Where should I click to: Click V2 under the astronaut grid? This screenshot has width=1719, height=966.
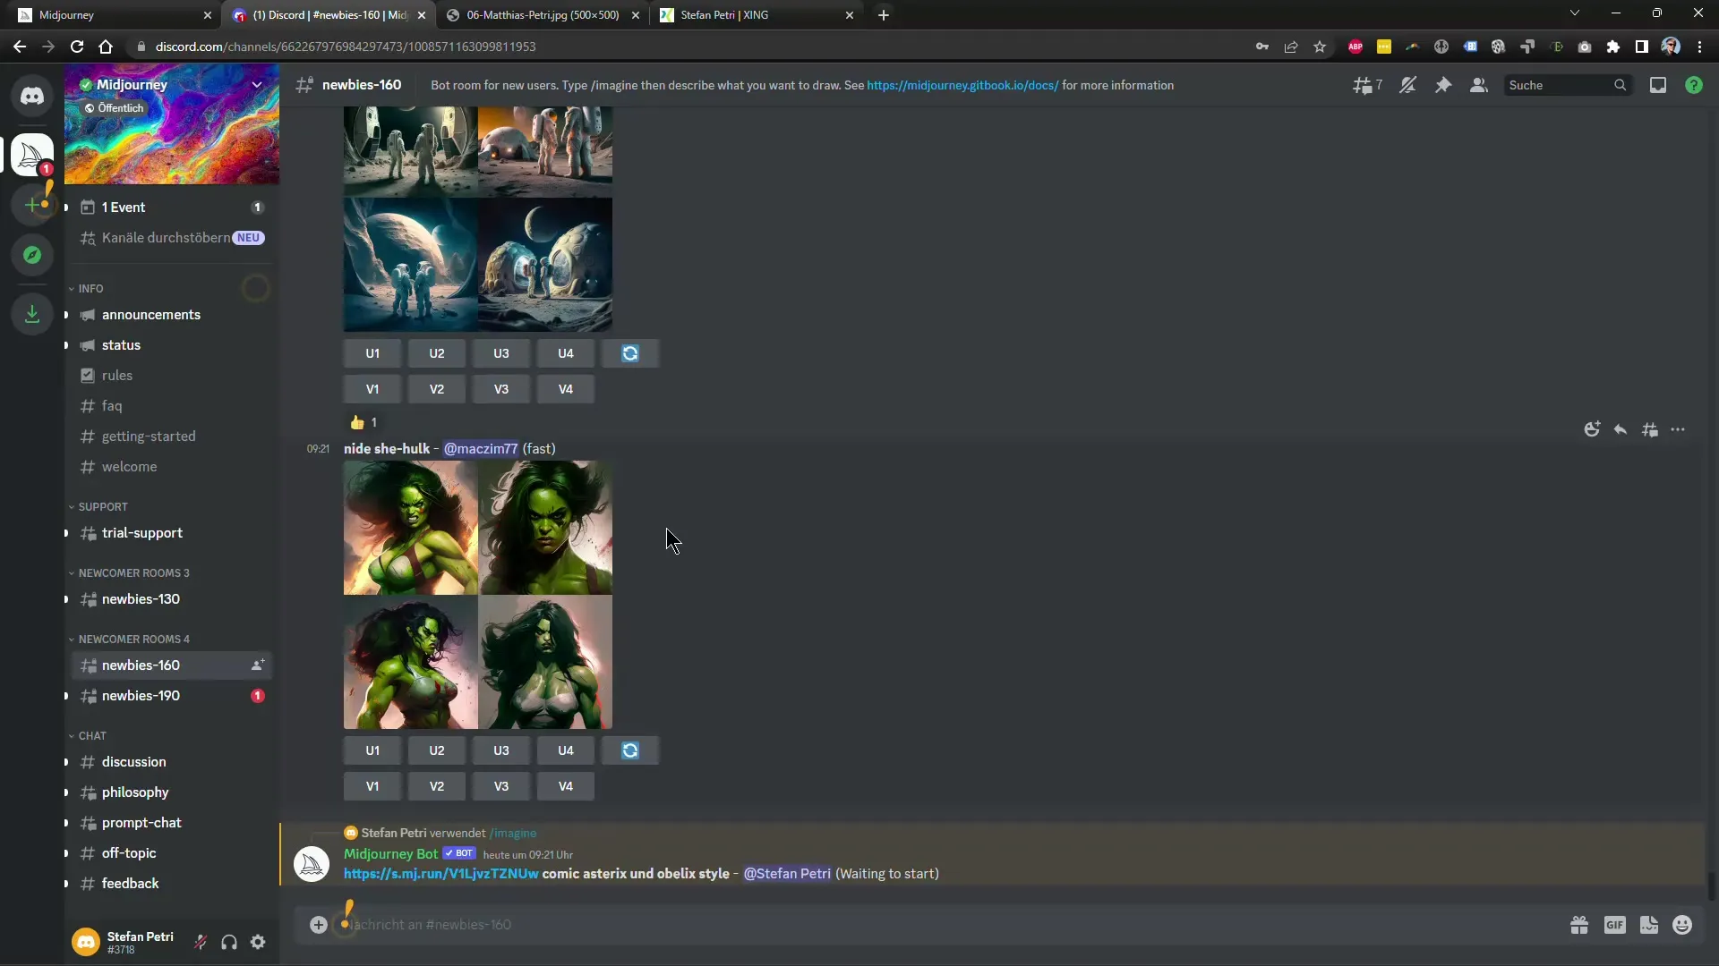[437, 389]
